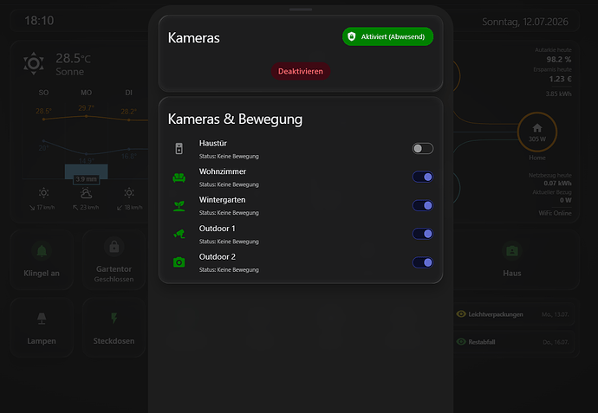This screenshot has width=598, height=413.
Task: Click the lightning icon on Steckdosen tile
Action: point(114,318)
